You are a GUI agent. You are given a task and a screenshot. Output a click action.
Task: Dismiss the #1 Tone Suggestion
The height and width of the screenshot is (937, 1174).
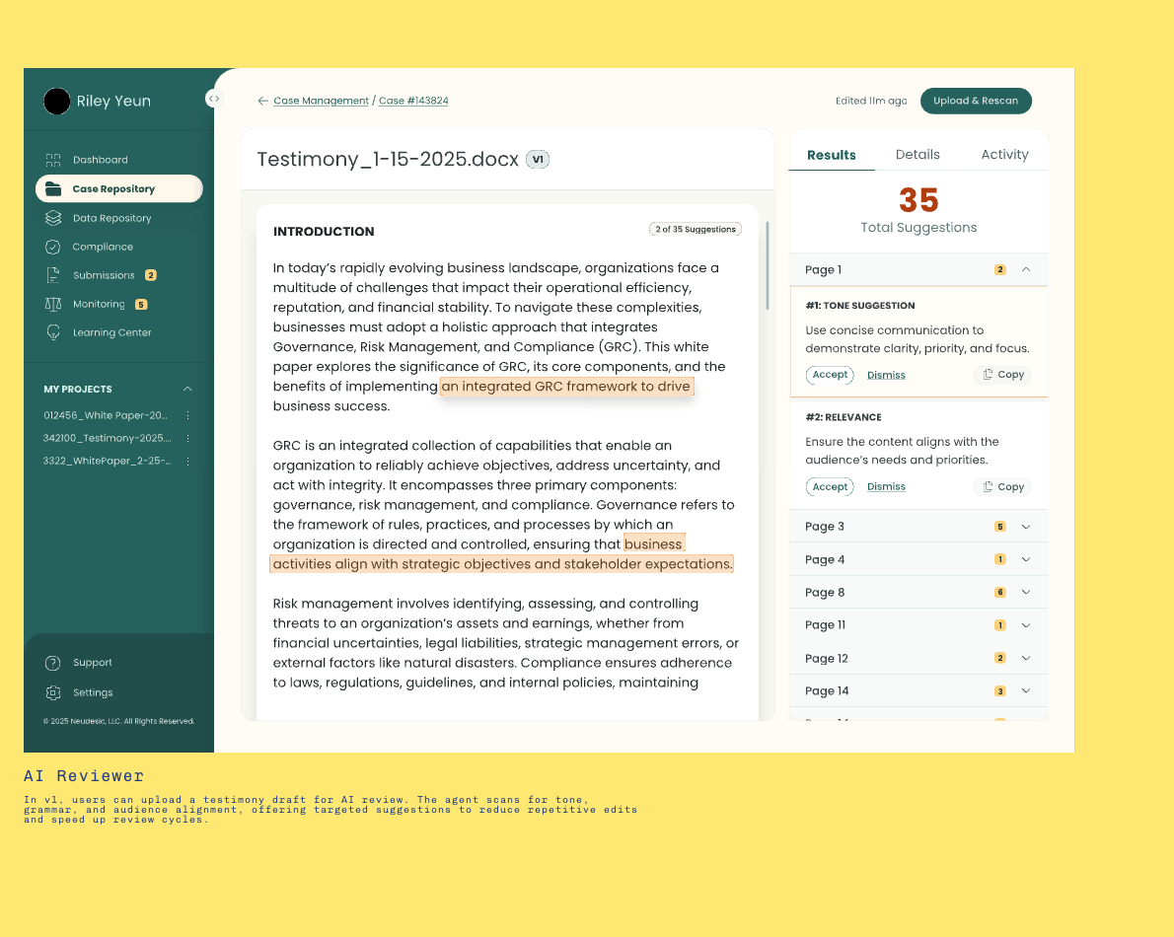coord(886,375)
